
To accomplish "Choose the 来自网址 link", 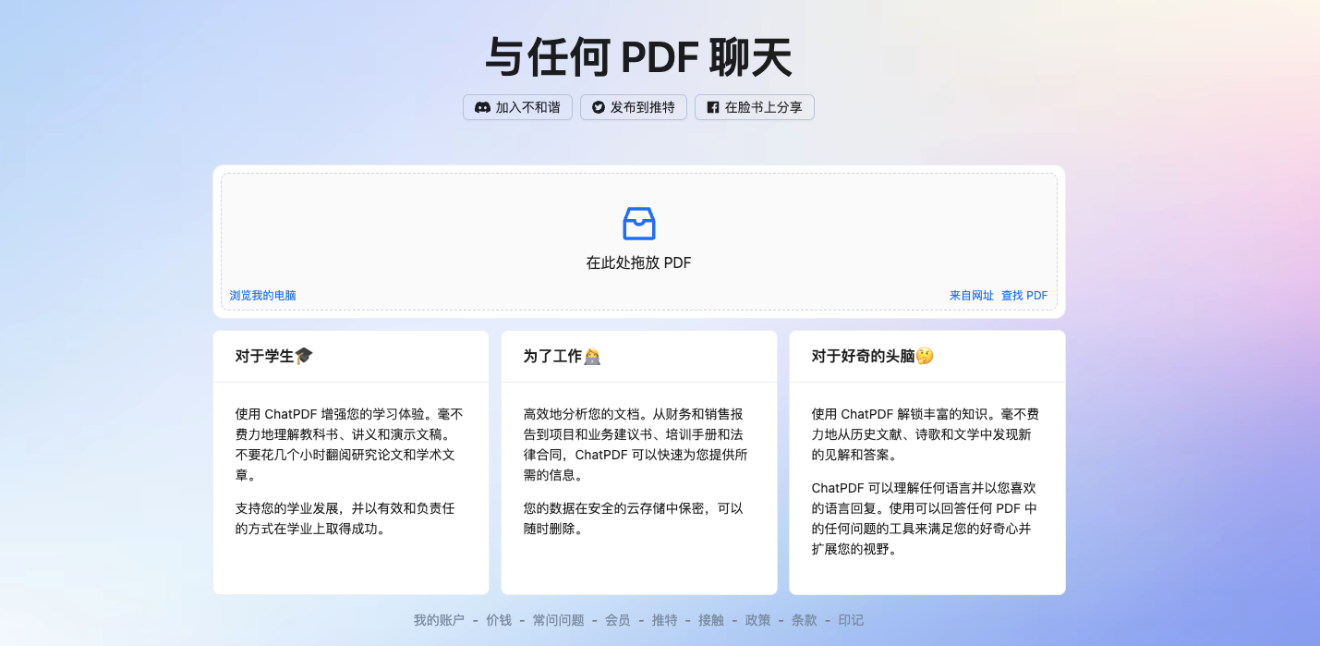I will tap(972, 296).
